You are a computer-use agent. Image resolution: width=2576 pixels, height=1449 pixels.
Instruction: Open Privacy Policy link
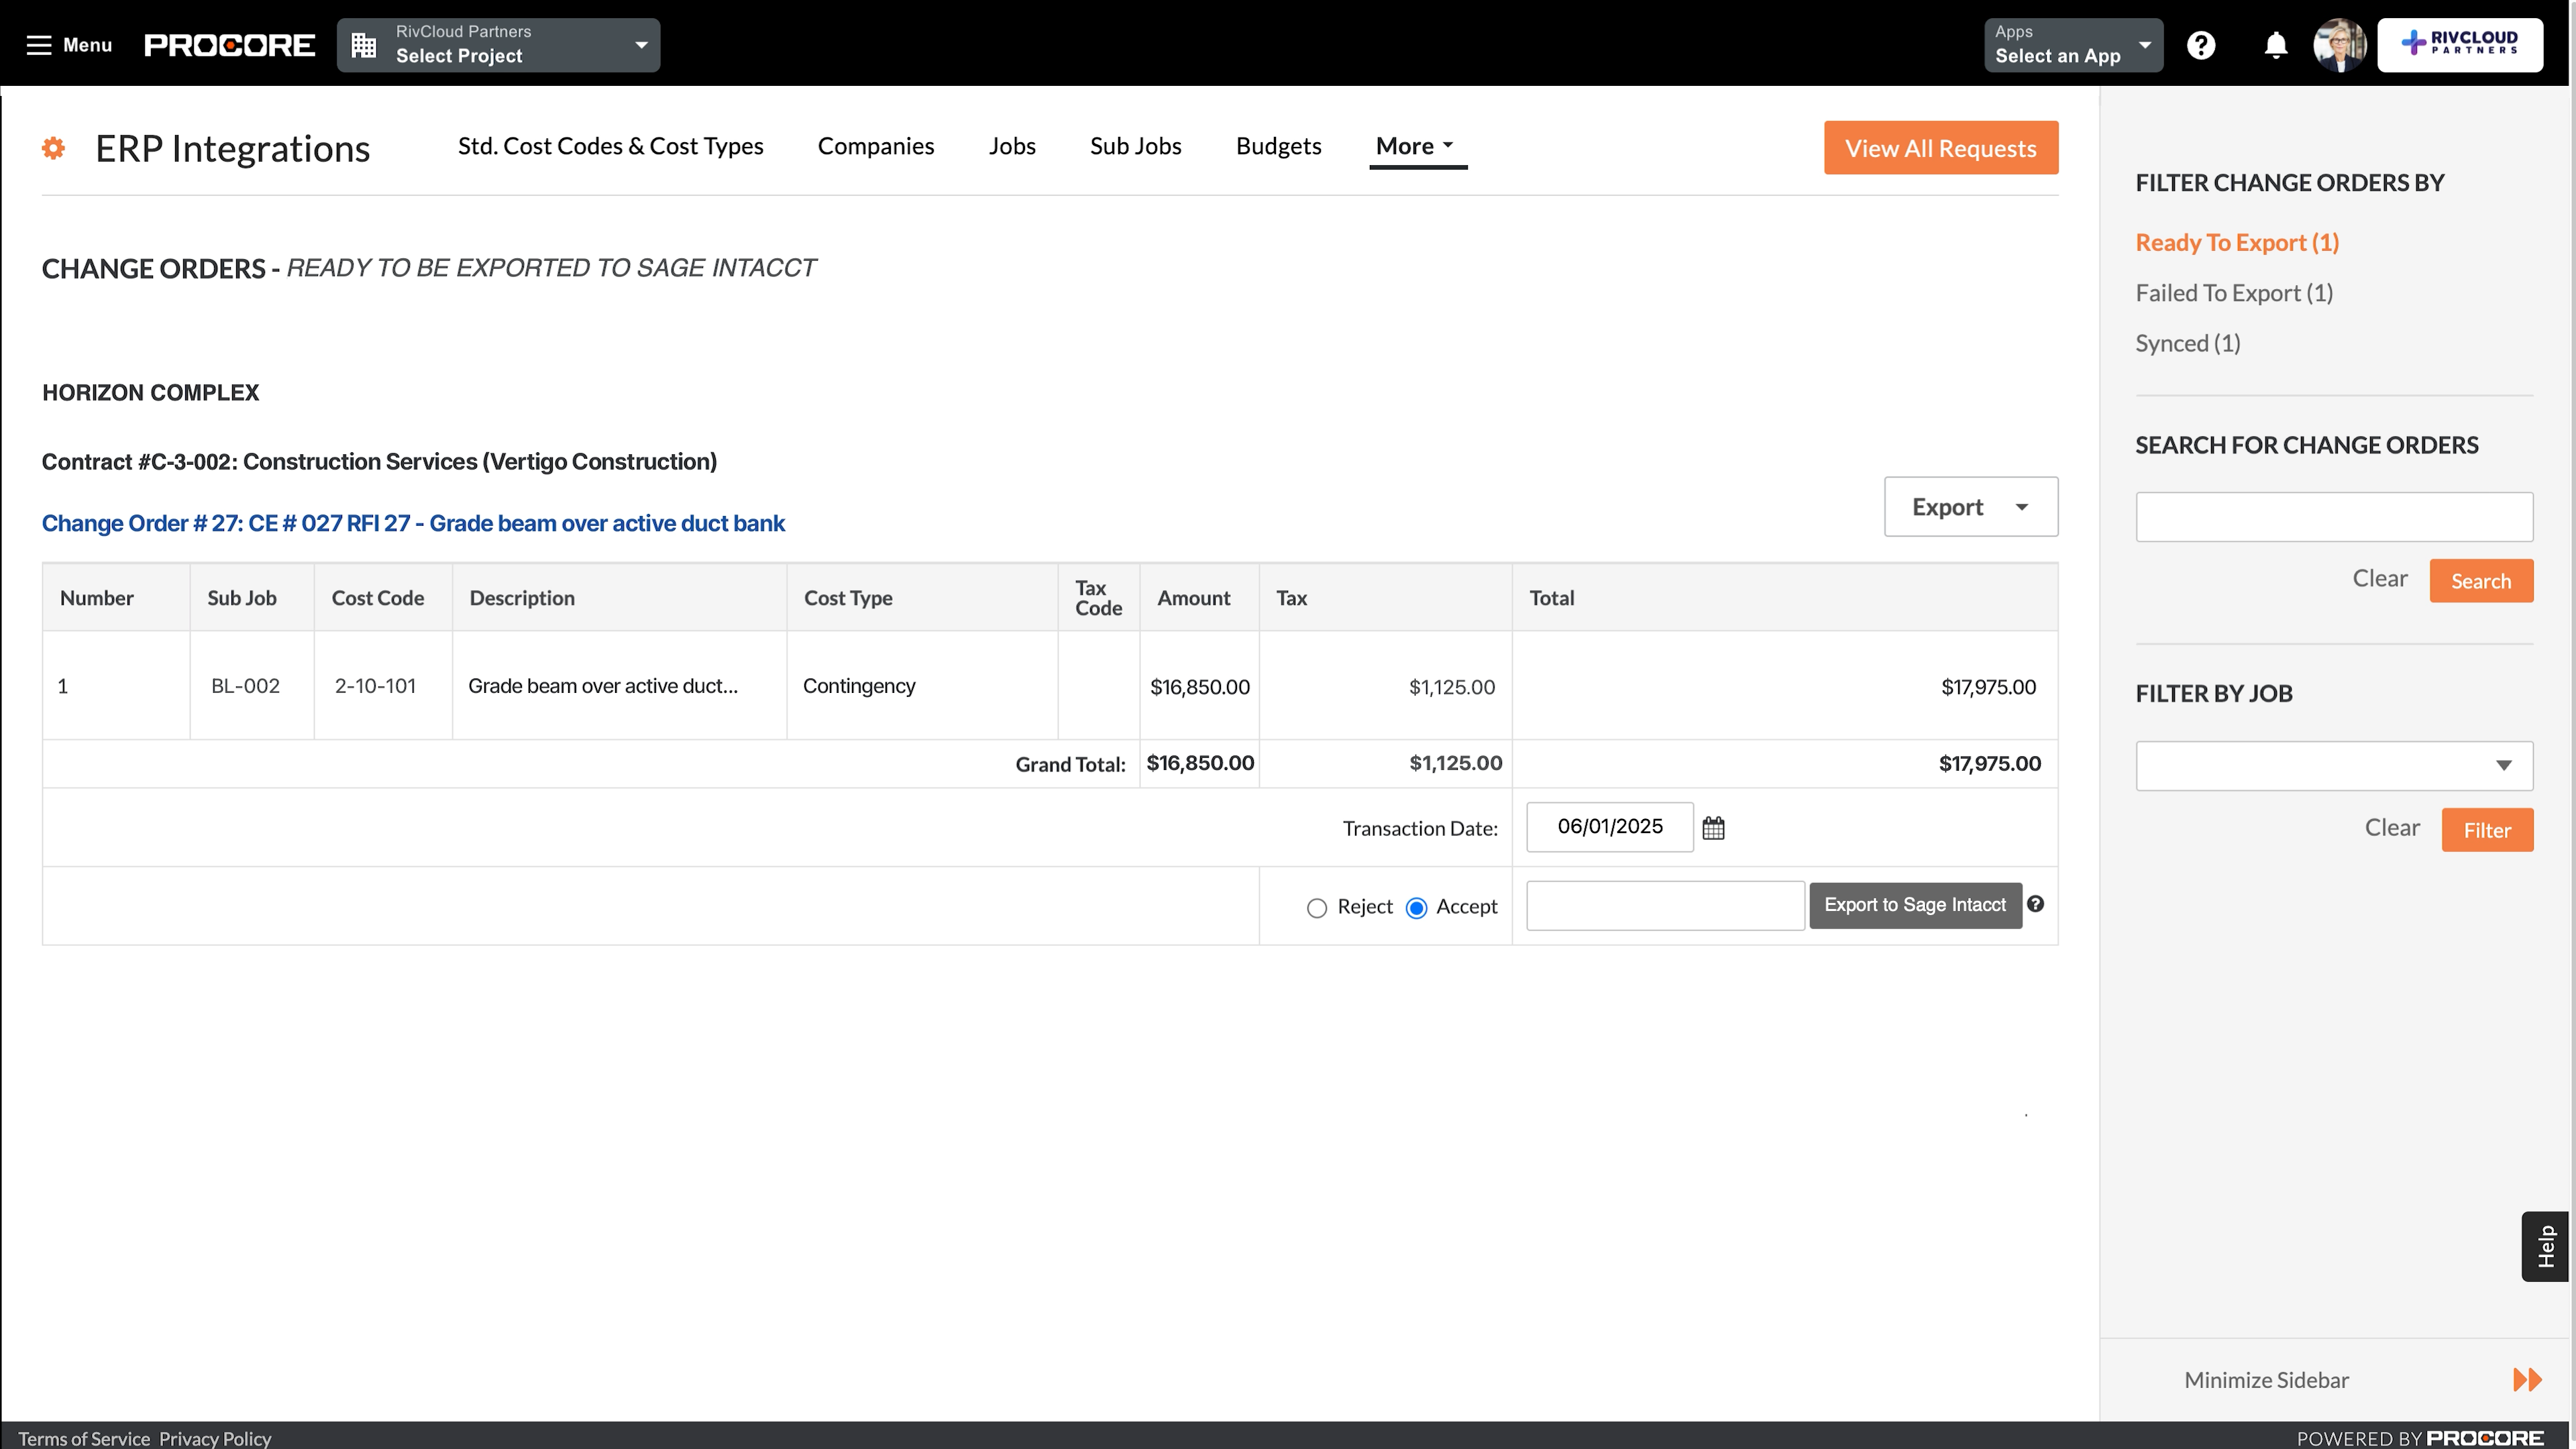215,1438
